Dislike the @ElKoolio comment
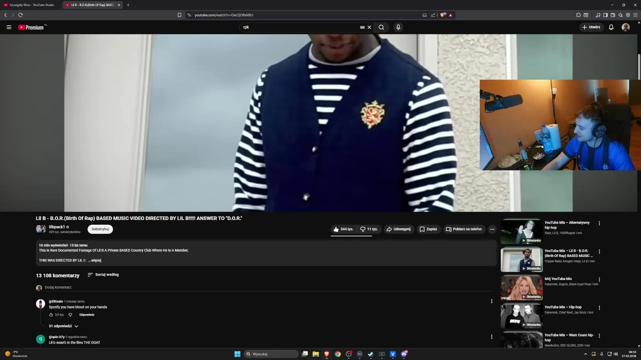This screenshot has height=360, width=641. 70,315
